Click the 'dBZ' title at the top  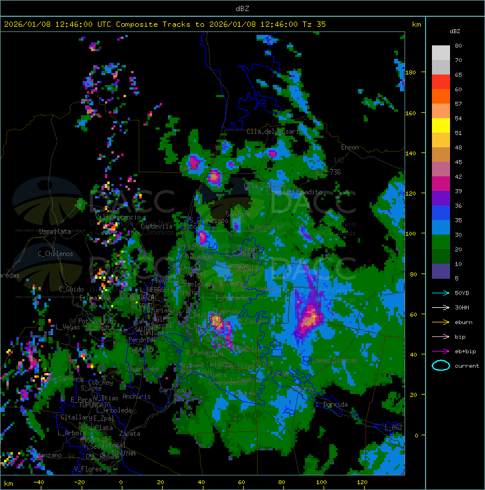[242, 9]
